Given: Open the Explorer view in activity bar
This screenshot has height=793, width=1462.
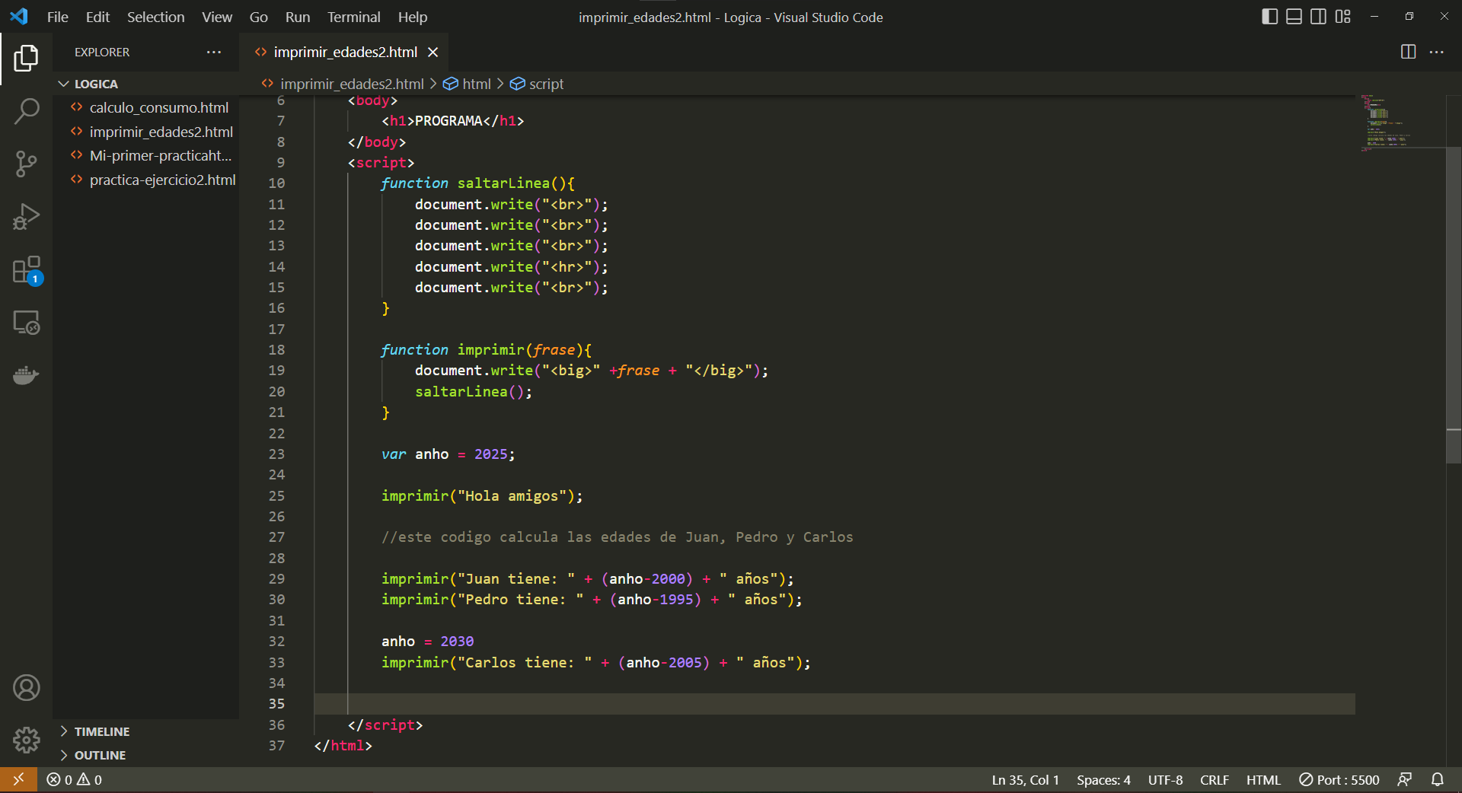Looking at the screenshot, I should pos(26,58).
